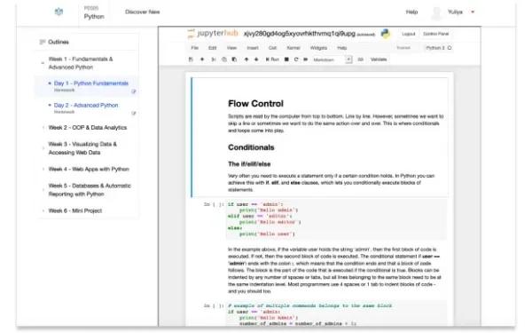Expand Week 5 - Databases & Automatic Reporting
532x333 pixels.
pyautogui.click(x=43, y=190)
